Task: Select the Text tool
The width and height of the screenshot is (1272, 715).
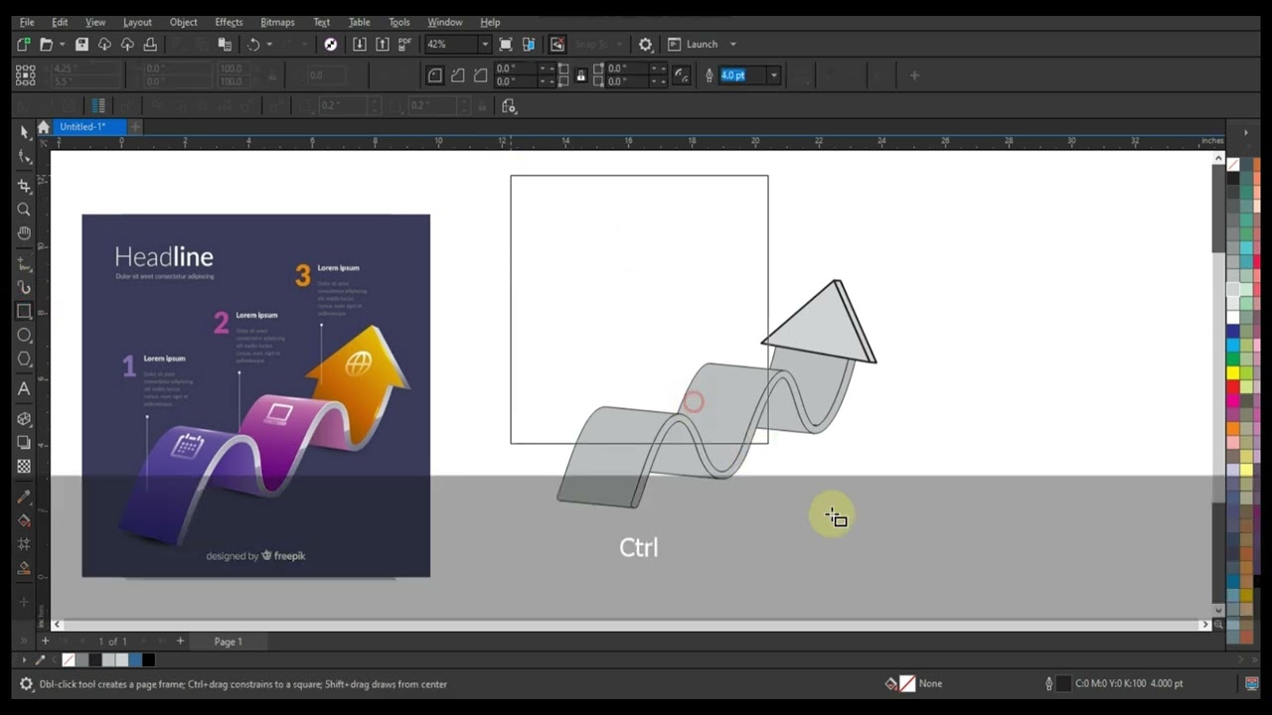Action: [x=24, y=388]
